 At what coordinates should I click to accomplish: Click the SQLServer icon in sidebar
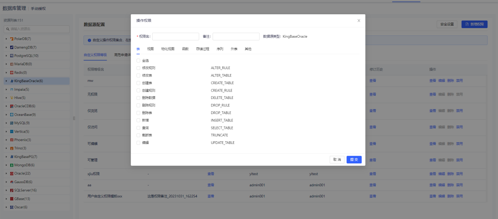[12, 190]
